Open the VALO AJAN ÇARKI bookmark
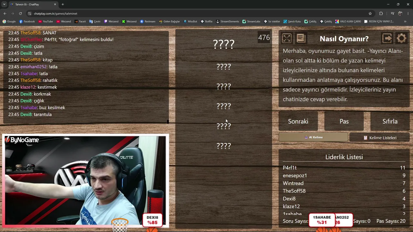The width and height of the screenshot is (413, 232). (x=348, y=22)
